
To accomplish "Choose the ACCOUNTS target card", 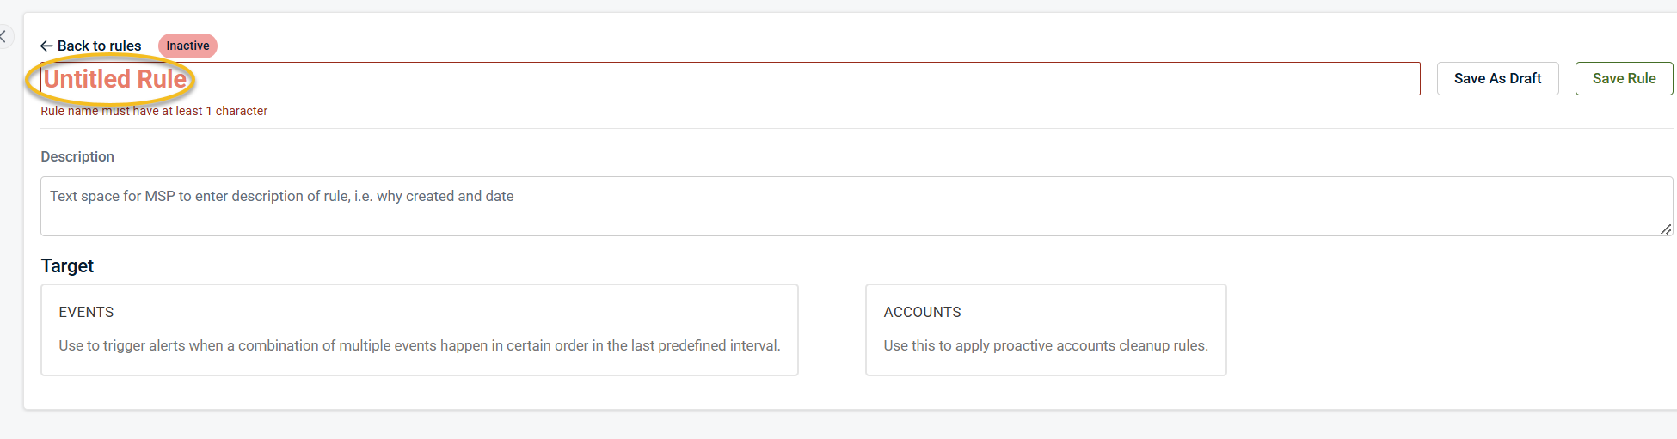I will click(x=1045, y=330).
